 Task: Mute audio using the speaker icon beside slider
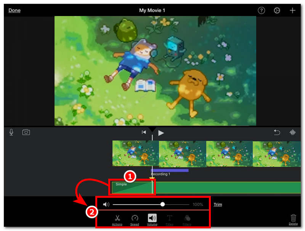[x=106, y=204]
